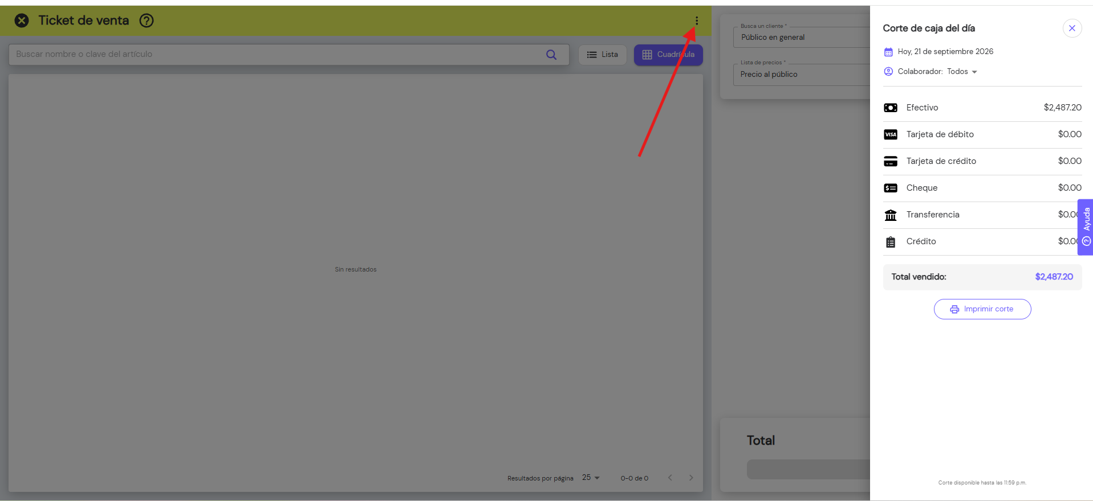Open the three-dot options menu
Viewport: 1093px width, 501px height.
tap(696, 20)
